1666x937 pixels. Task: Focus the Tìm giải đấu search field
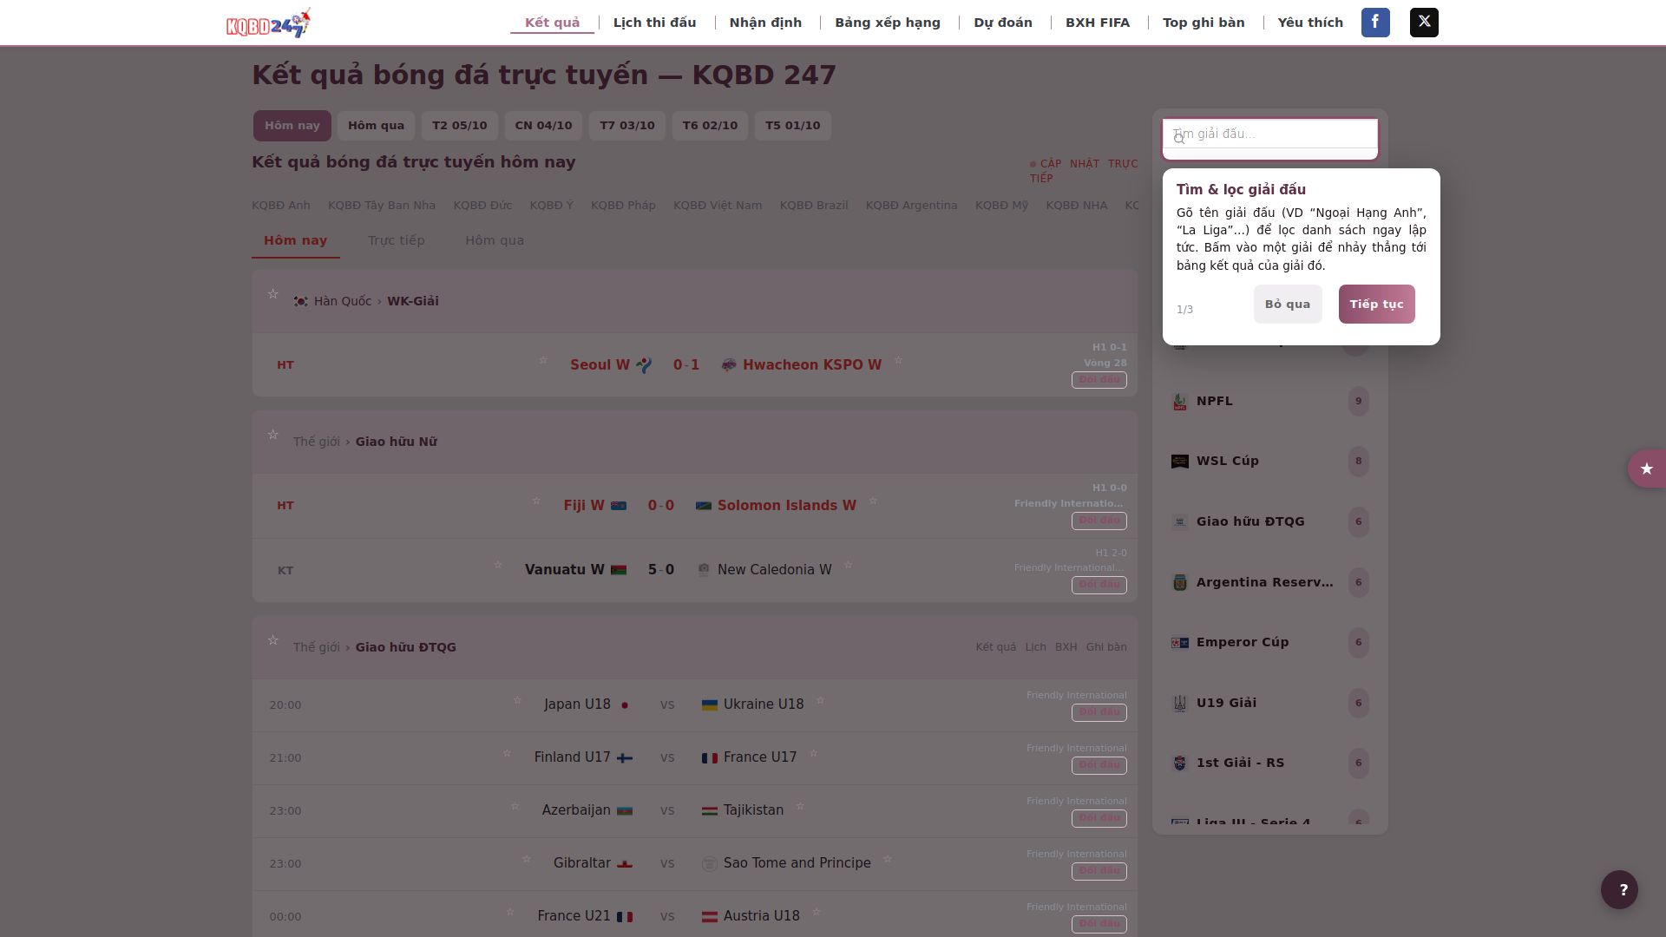(x=1270, y=134)
